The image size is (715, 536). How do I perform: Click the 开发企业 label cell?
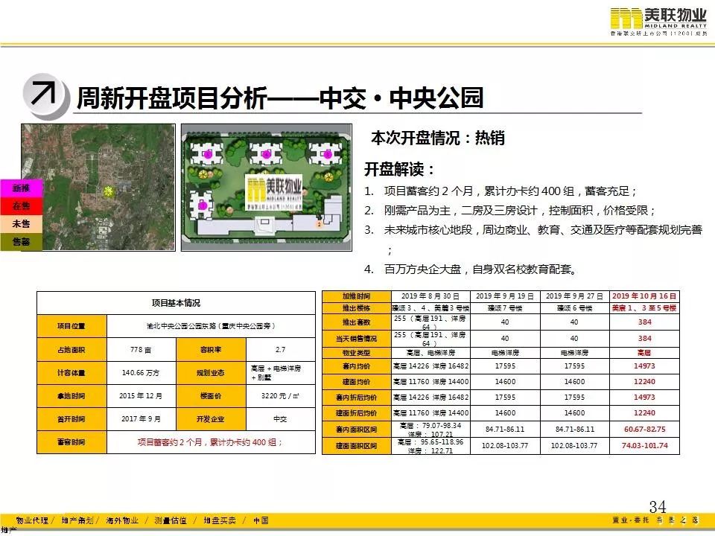coord(211,419)
